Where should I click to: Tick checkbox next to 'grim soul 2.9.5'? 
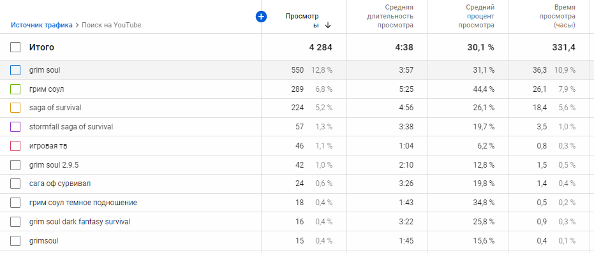[x=15, y=165]
